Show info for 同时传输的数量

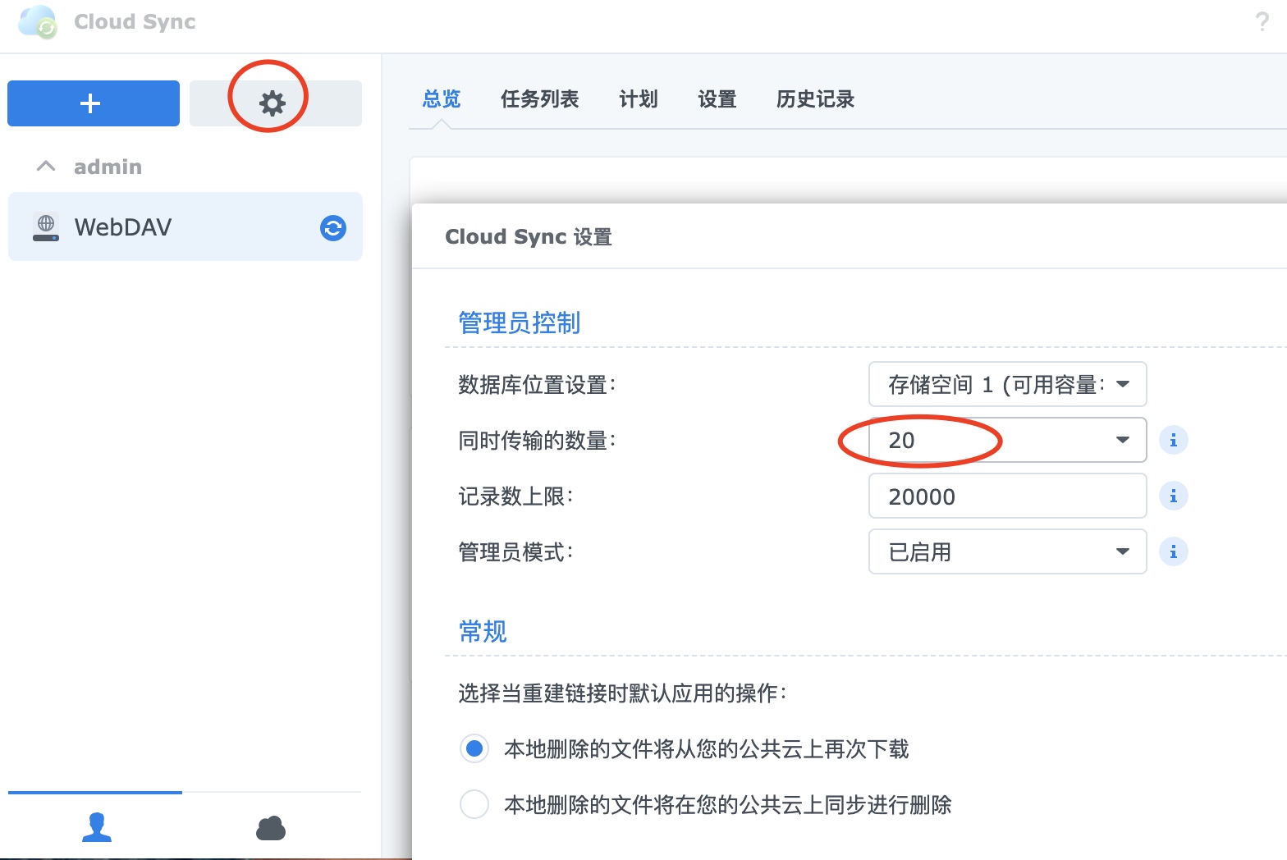(1173, 441)
